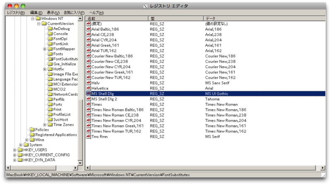Open the お気に入り(F) menu

74,13
